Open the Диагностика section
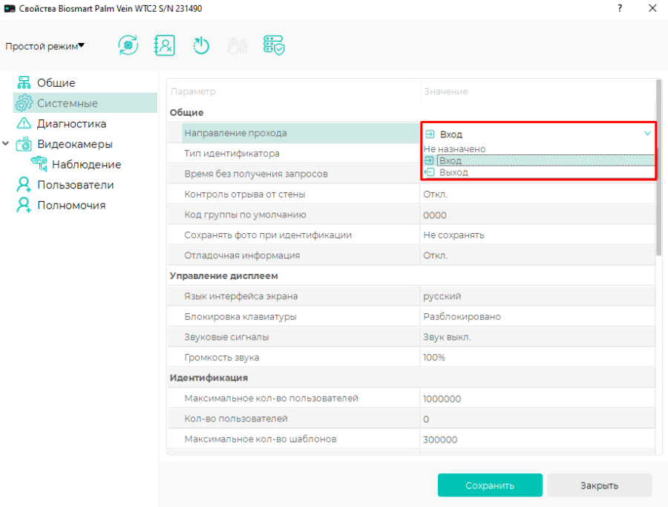 point(71,123)
